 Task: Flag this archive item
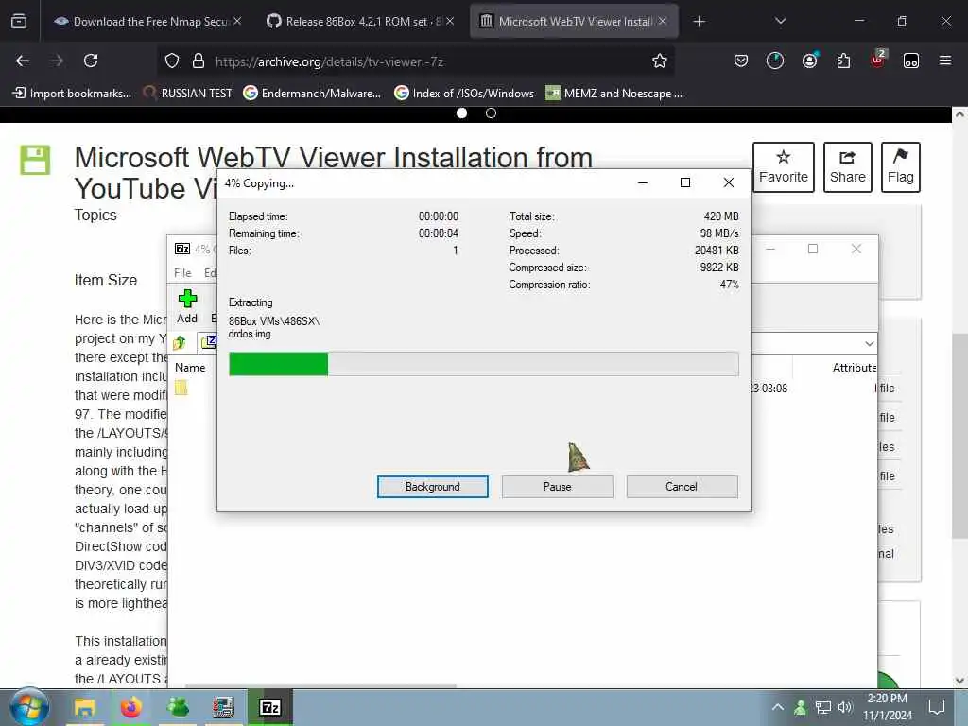pyautogui.click(x=900, y=167)
